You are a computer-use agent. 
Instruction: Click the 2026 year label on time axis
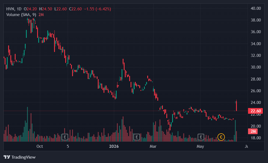point(114,146)
